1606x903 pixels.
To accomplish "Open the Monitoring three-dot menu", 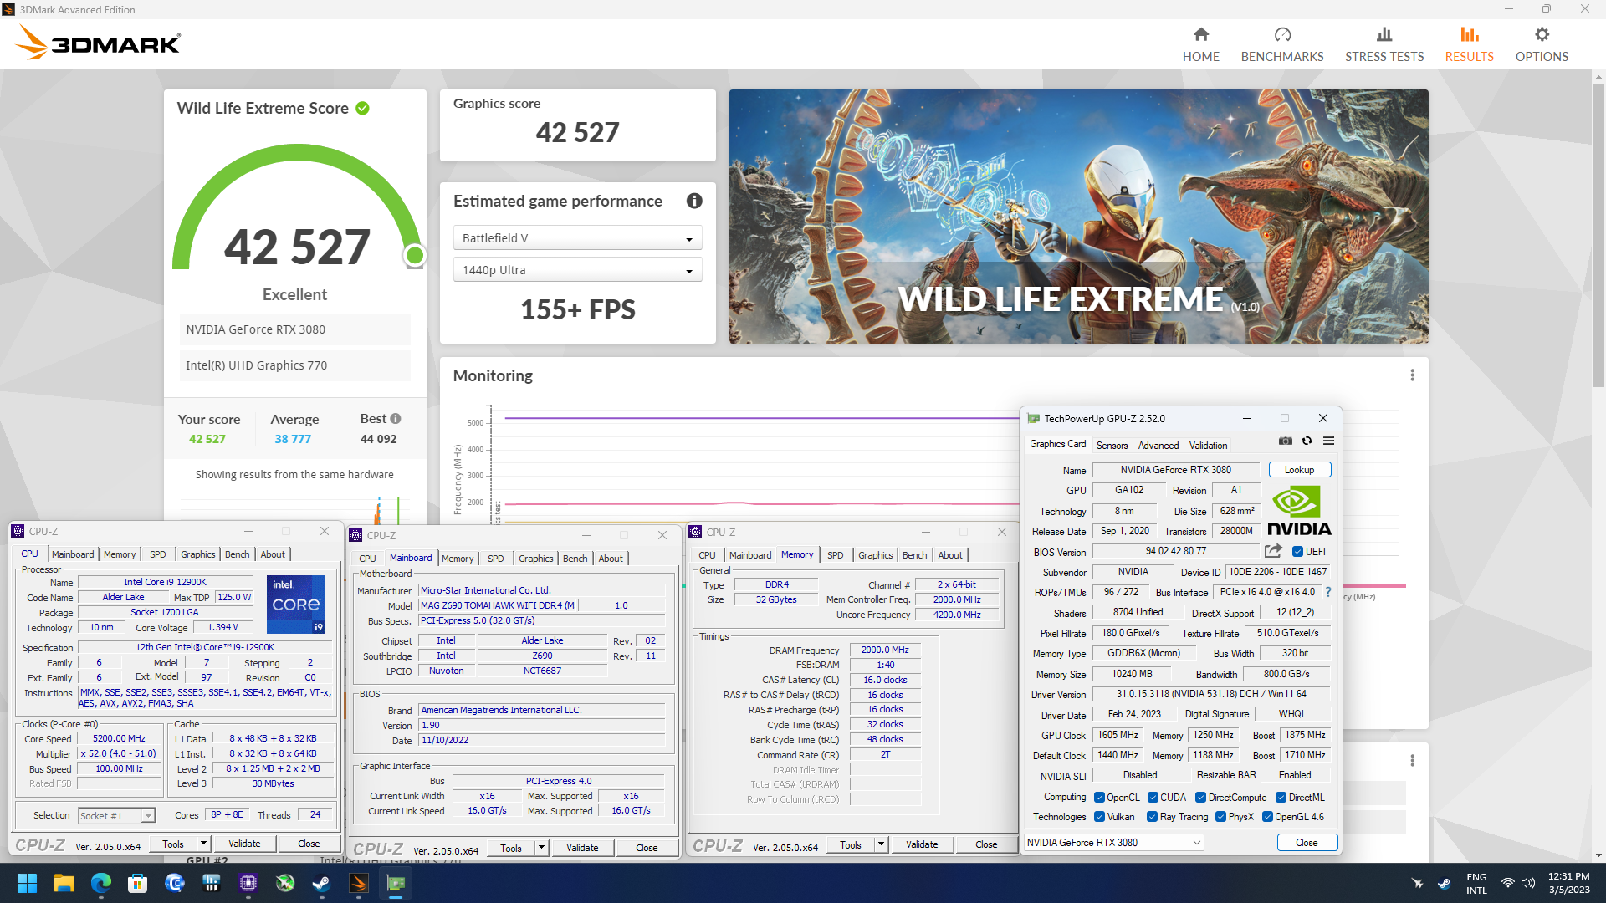I will (x=1412, y=375).
